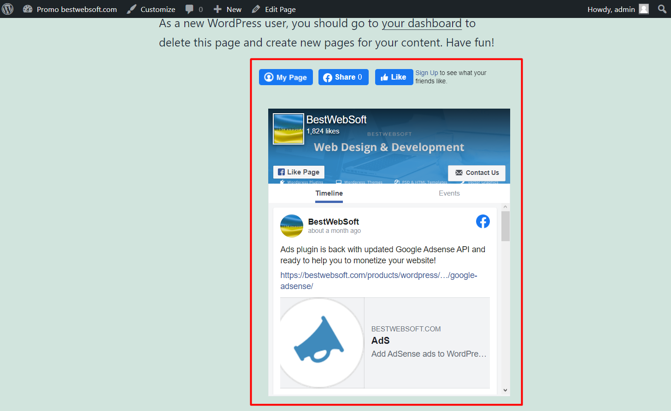671x411 pixels.
Task: Click the feed scrollbar thumb
Action: (x=506, y=226)
